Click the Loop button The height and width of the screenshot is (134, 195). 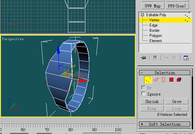tap(177, 109)
